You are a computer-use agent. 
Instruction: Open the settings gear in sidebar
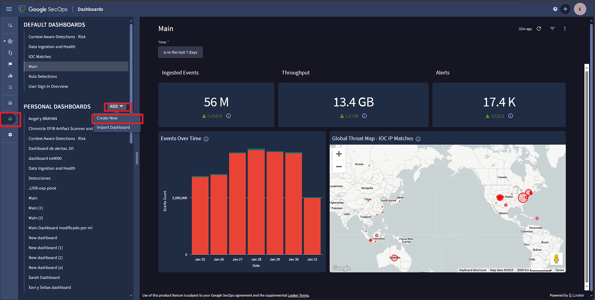[10, 135]
